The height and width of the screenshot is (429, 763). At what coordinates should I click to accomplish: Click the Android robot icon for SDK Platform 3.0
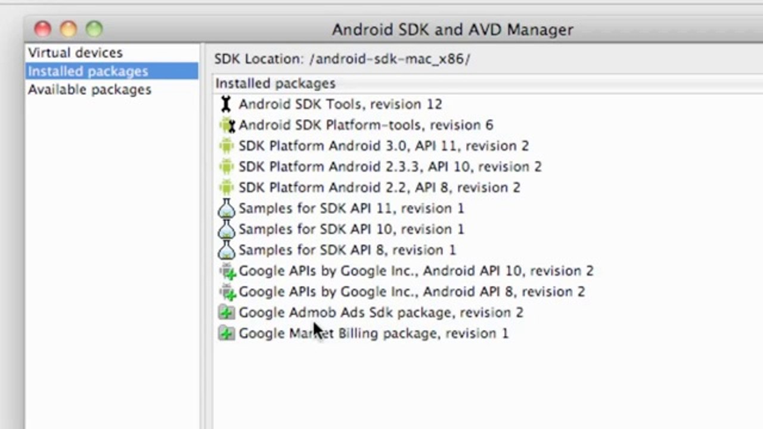pyautogui.click(x=226, y=146)
